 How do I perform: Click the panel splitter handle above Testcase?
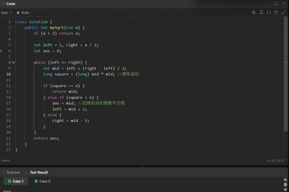tap(143, 166)
